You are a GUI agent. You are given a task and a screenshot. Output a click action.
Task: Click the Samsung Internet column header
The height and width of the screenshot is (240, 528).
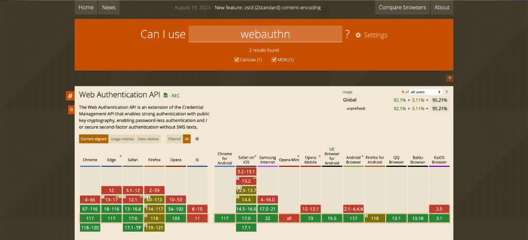pos(268,160)
